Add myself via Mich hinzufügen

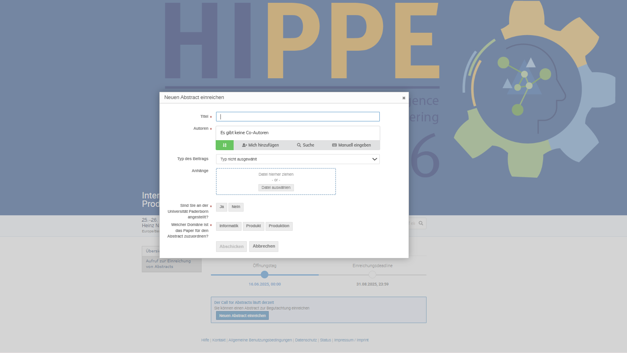(x=260, y=145)
